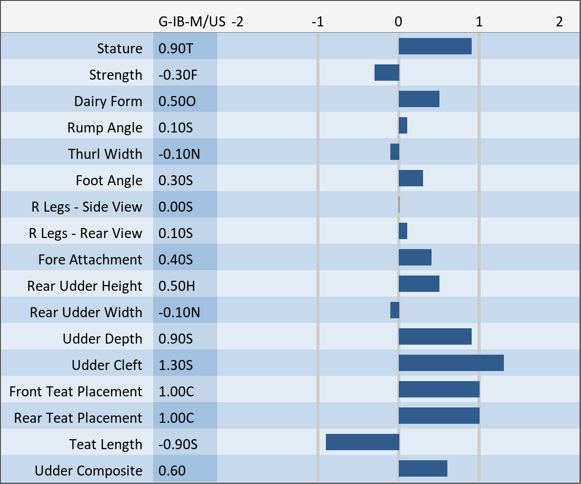This screenshot has width=581, height=484.
Task: Select the Stature bar
Action: point(435,46)
